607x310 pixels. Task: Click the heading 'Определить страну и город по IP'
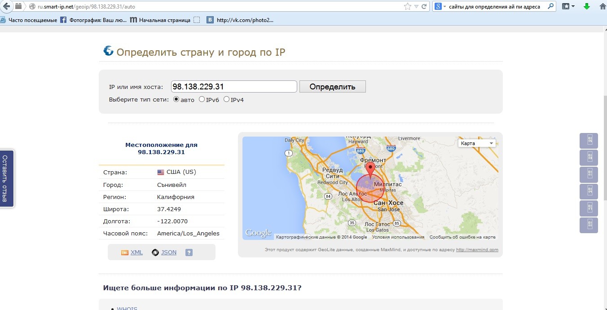point(201,52)
